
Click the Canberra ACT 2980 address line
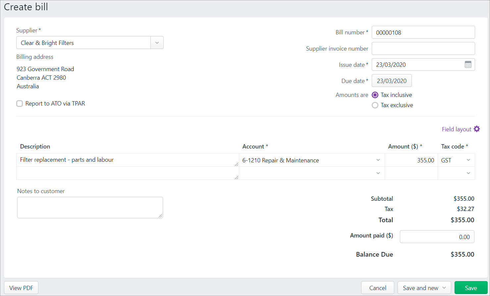(41, 78)
